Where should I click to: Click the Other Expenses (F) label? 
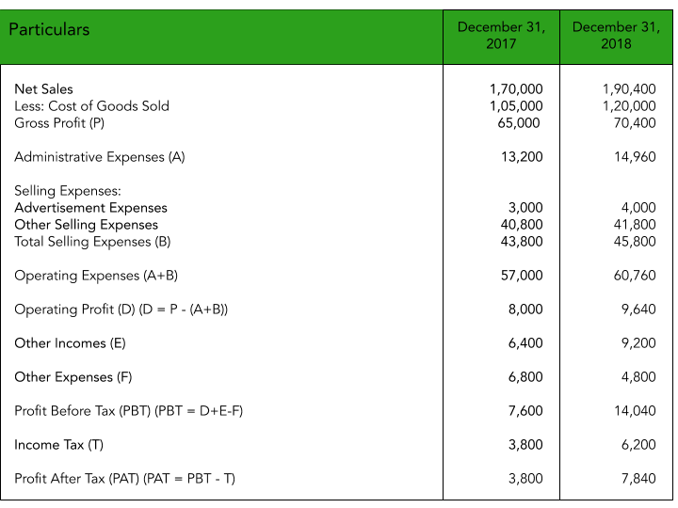click(73, 377)
